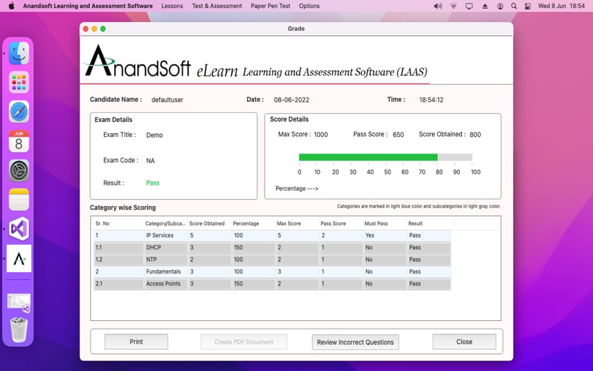The height and width of the screenshot is (371, 593).
Task: Click Review Incorrect Questions button
Action: point(355,342)
